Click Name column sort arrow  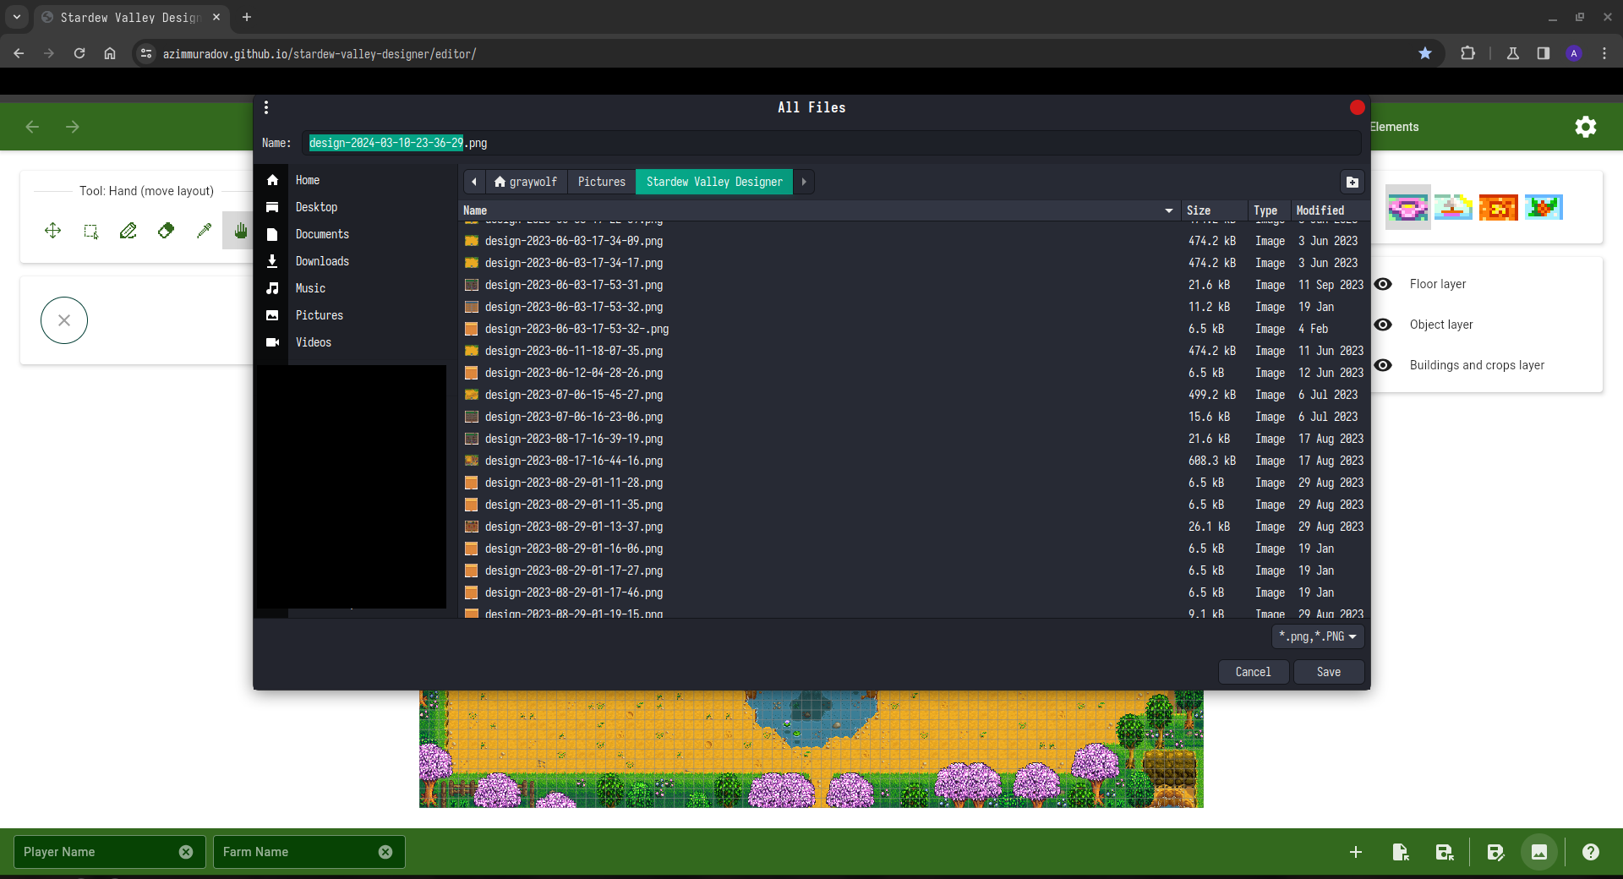tap(1169, 210)
